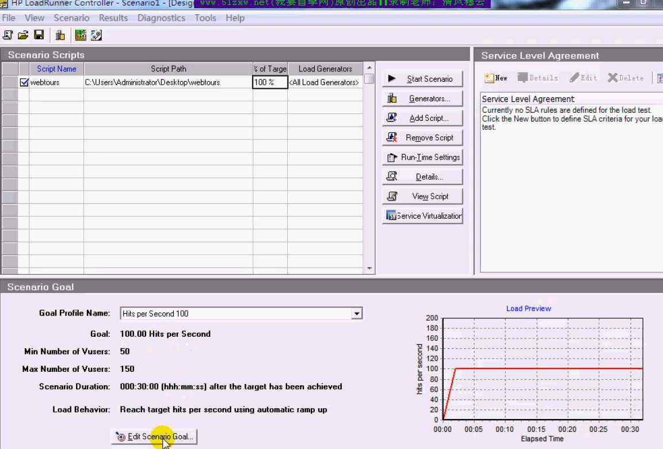The width and height of the screenshot is (663, 449).
Task: Click the Add Script... button
Action: pyautogui.click(x=422, y=118)
